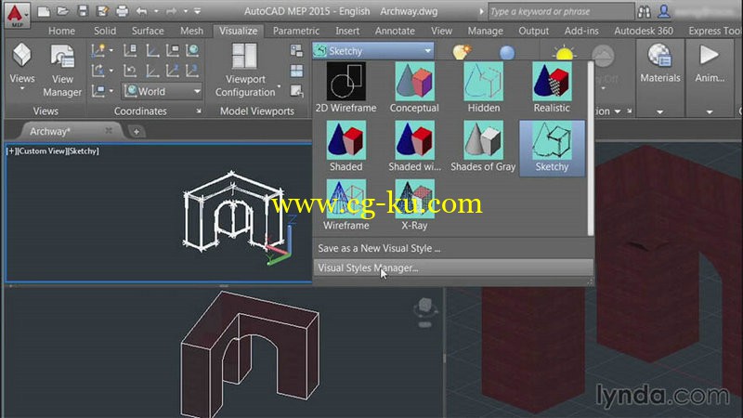
Task: Switch to the Annotate ribbon tab
Action: pyautogui.click(x=395, y=31)
